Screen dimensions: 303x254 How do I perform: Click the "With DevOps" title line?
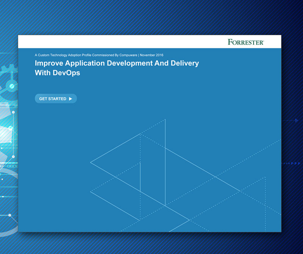pos(57,73)
